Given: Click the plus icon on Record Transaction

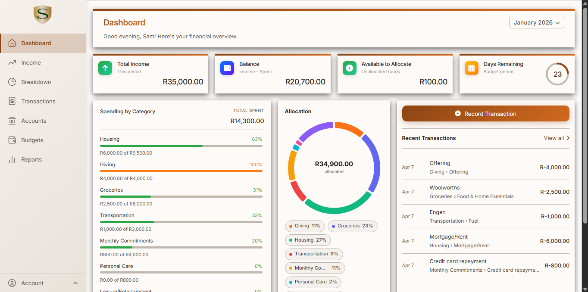Looking at the screenshot, I should point(458,114).
